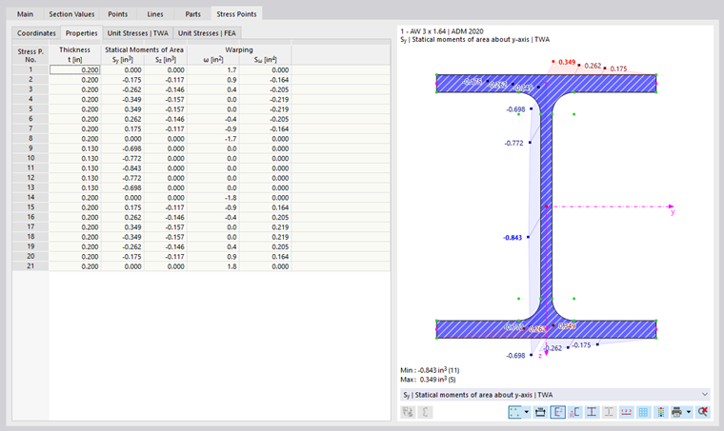Click the grayed I-section outline icon
724x431 pixels.
click(609, 412)
